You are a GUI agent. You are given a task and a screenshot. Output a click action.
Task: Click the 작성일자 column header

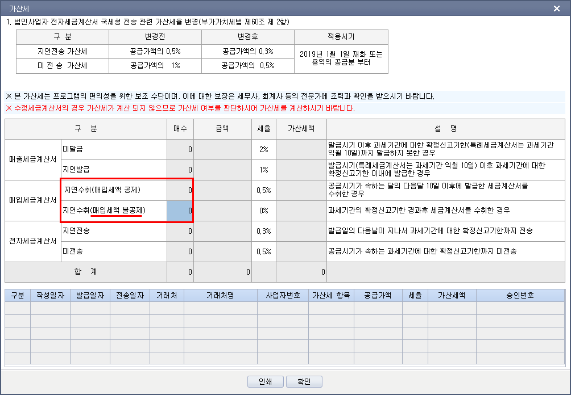pos(50,296)
